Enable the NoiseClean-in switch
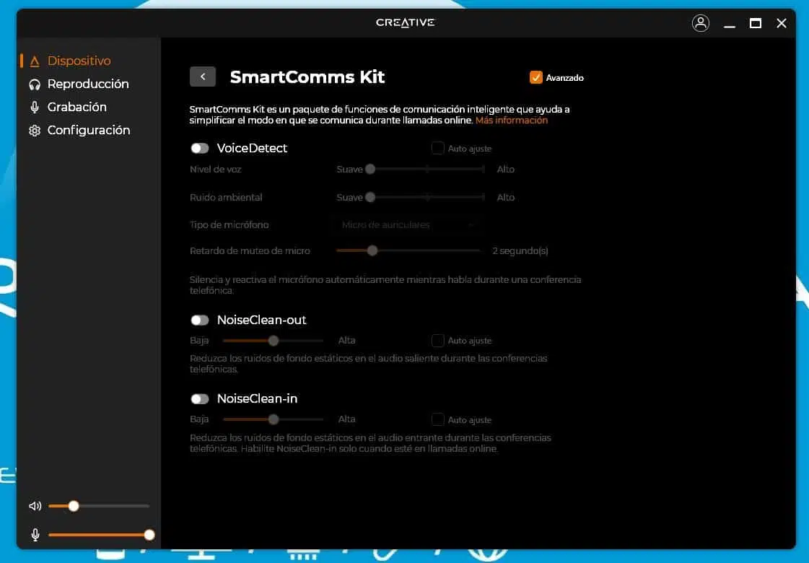 click(x=200, y=399)
